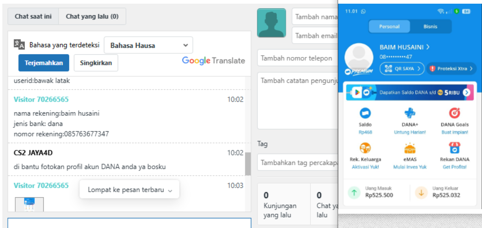Open the Rekan DANA icon

click(455, 148)
